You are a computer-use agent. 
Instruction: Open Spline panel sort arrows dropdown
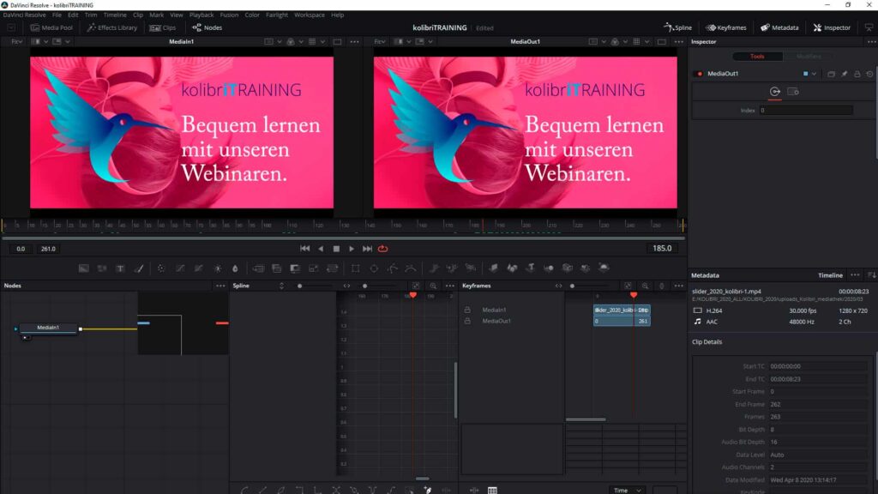point(281,286)
